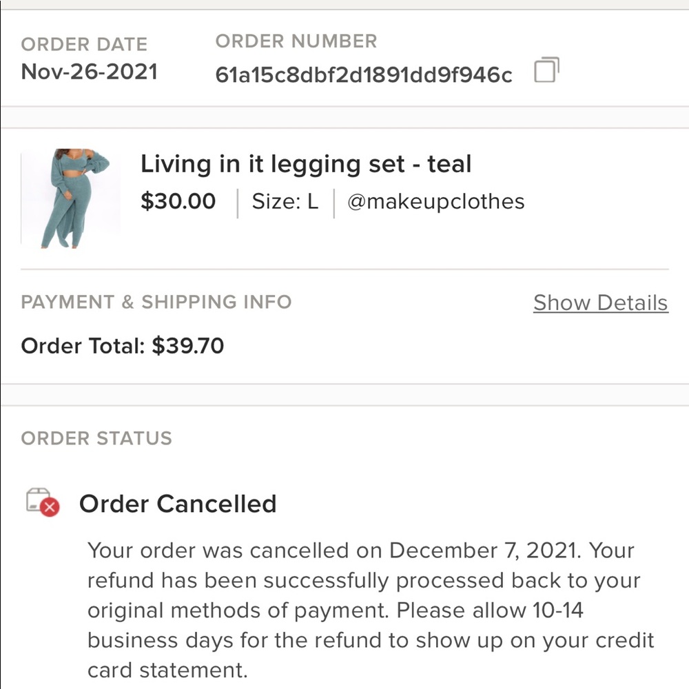The image size is (689, 689).
Task: Click the 'card statement.' text
Action: [167, 670]
